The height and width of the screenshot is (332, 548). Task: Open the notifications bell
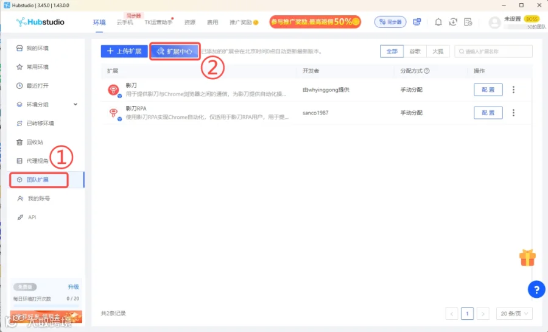438,22
